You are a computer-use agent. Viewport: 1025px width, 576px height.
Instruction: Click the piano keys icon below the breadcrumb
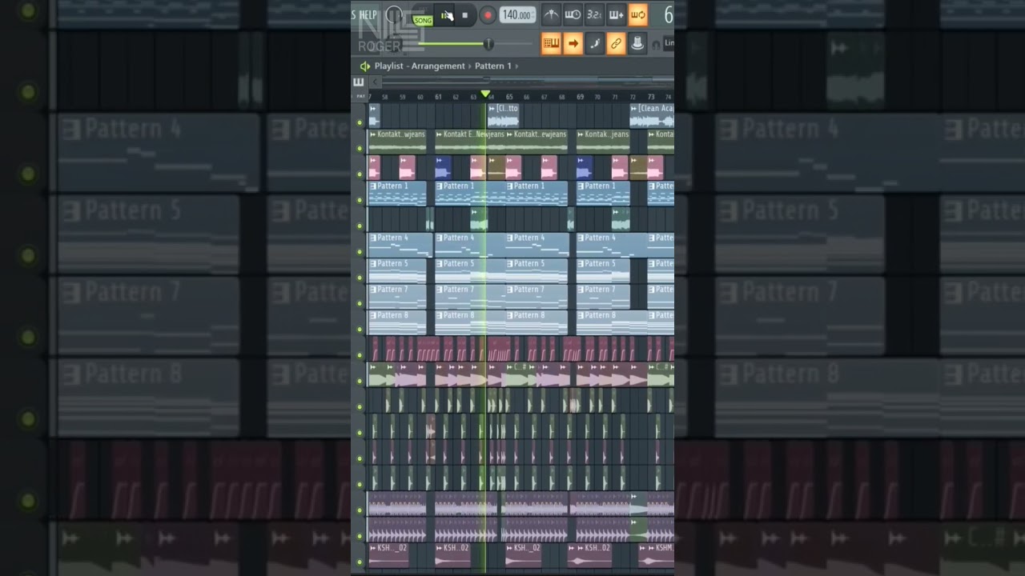click(358, 82)
